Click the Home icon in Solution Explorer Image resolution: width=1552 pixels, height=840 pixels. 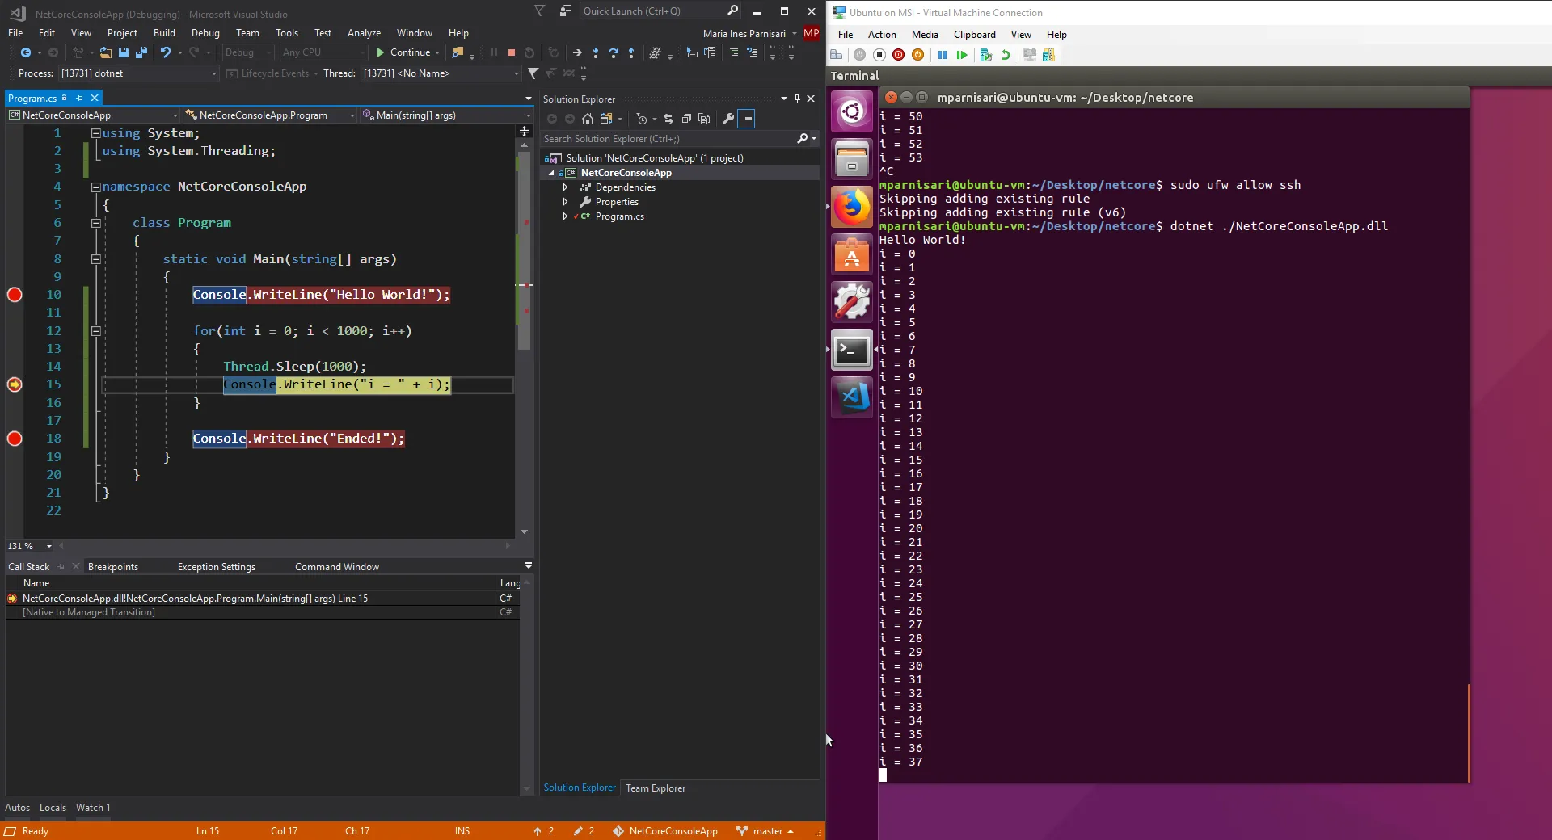click(588, 119)
